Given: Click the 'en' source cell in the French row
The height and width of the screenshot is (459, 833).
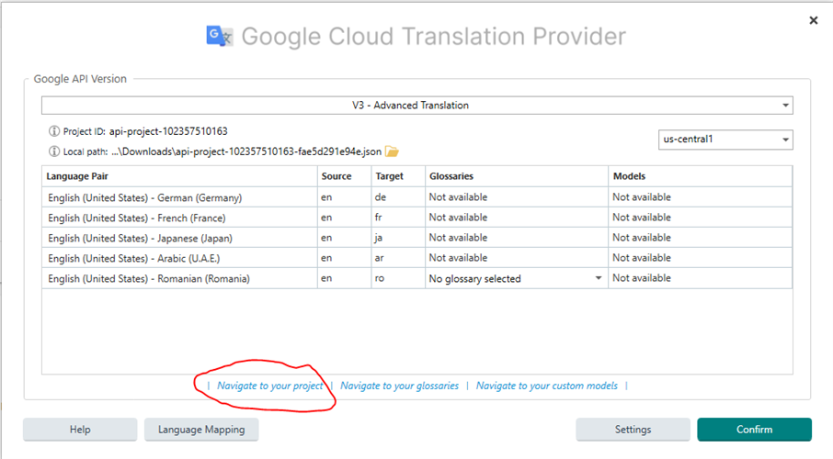Looking at the screenshot, I should [x=344, y=218].
